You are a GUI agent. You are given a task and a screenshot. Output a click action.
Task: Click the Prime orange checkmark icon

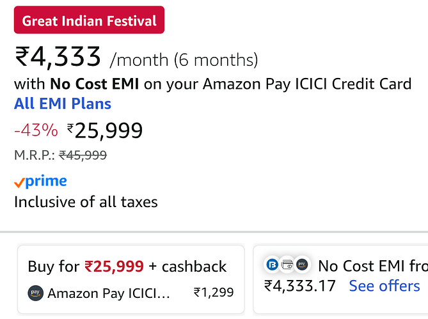(x=20, y=183)
